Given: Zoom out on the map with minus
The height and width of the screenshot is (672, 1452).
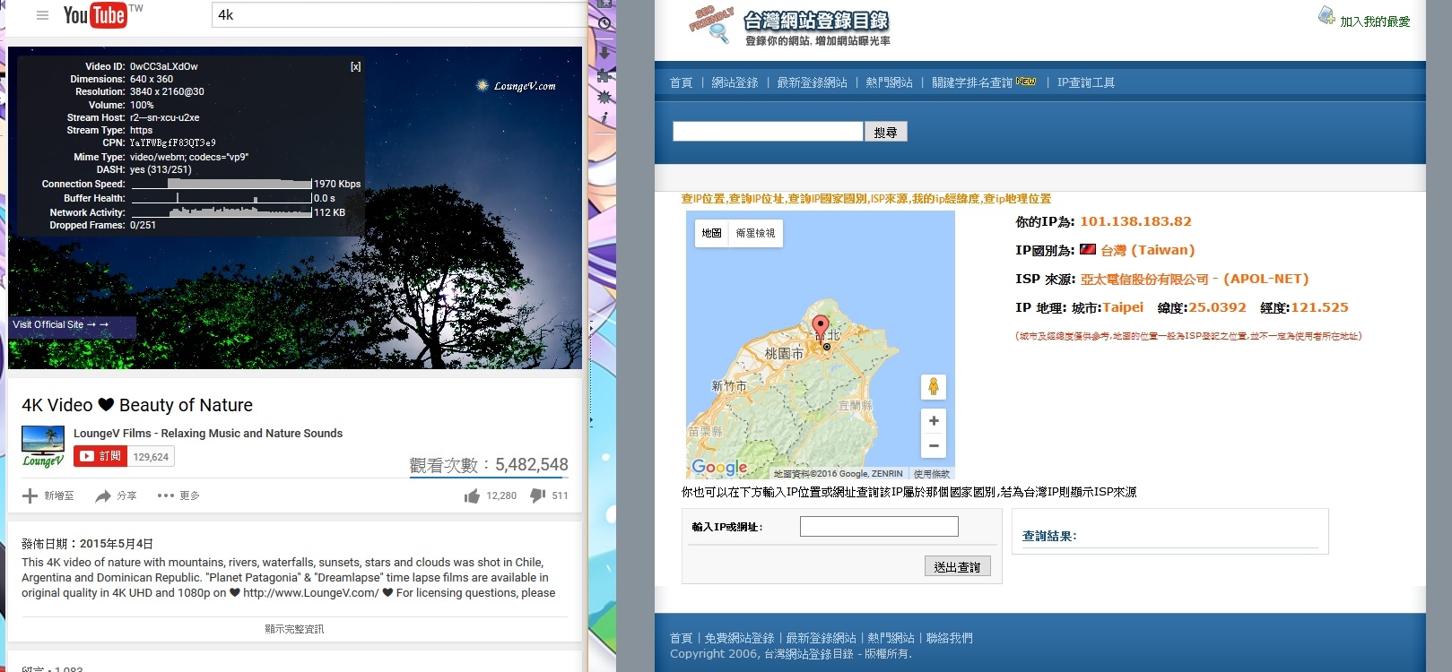Looking at the screenshot, I should coord(934,445).
